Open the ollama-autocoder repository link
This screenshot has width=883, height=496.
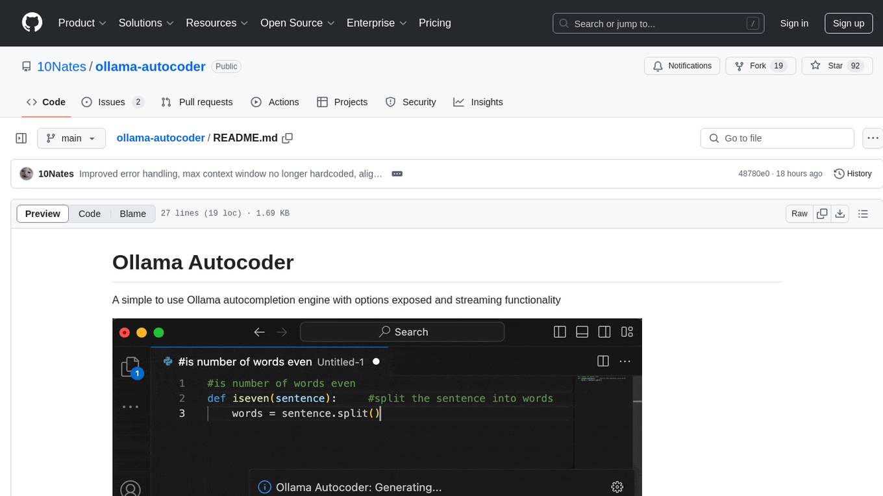click(151, 66)
